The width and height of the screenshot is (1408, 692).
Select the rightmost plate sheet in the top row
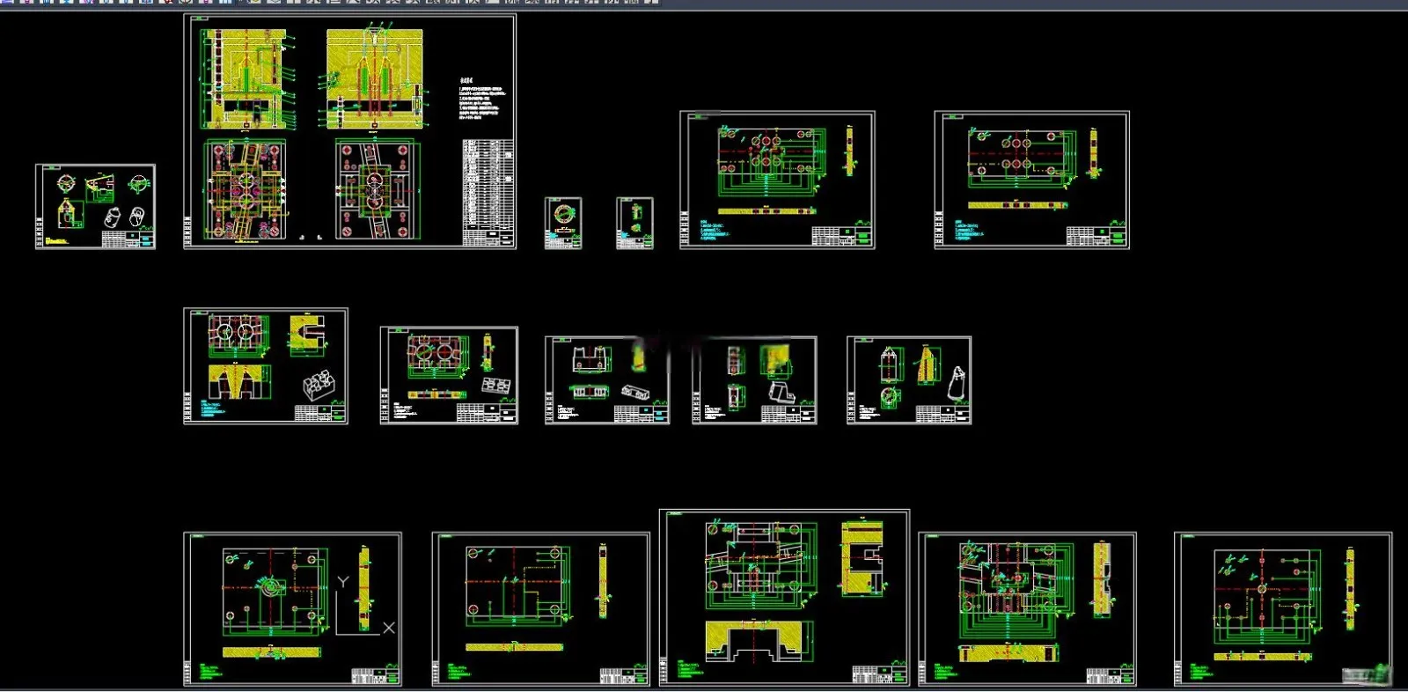[x=1031, y=180]
